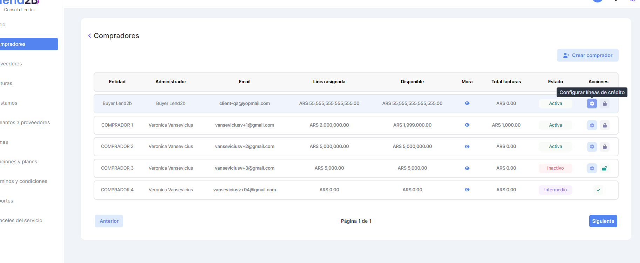Click the gear icon in COMPRADOR 3 row
Screen dimensions: 640x263
pos(592,168)
